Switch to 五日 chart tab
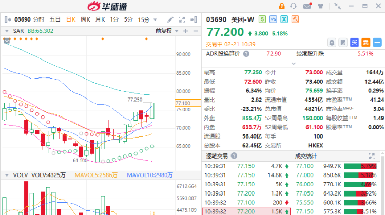The width and height of the screenshot is (385, 215). 55,19
